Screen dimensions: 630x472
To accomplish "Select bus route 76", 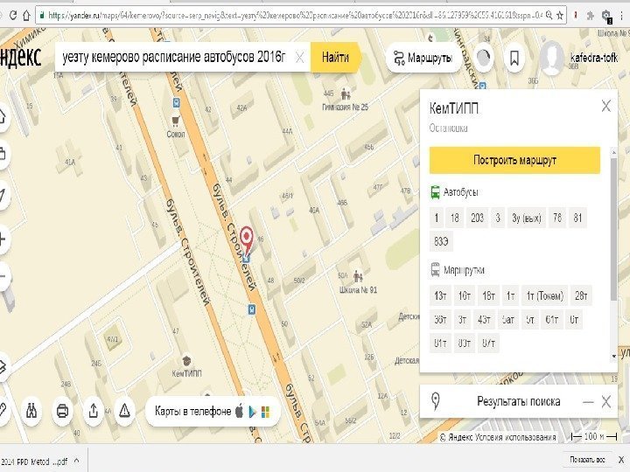I will 556,218.
